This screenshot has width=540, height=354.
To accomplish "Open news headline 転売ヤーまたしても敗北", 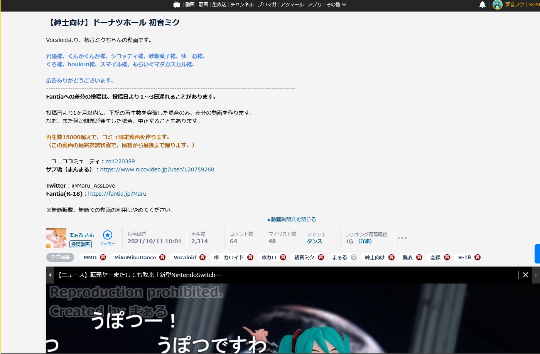I will [x=140, y=275].
